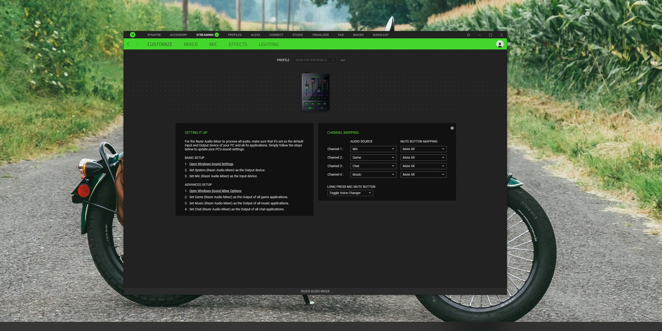Click the ellipsis next to the profile dropdown

pos(343,60)
